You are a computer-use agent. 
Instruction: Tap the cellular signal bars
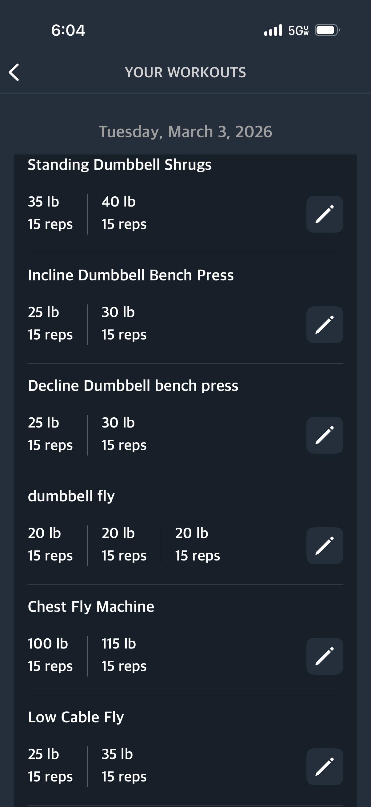point(273,30)
